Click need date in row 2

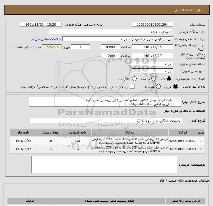point(23,149)
